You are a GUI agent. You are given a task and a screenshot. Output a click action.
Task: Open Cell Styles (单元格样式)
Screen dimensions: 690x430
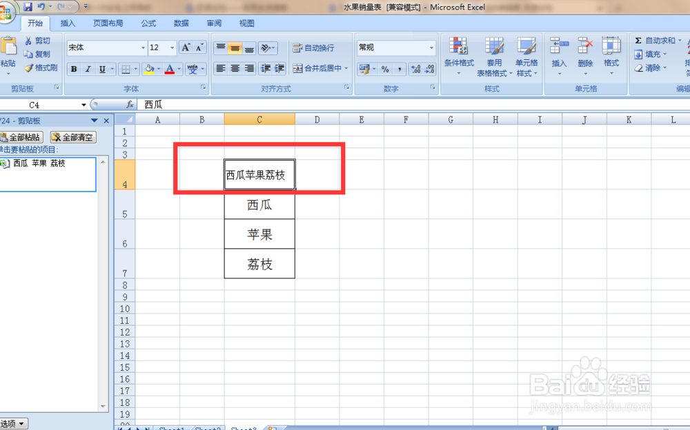tap(526, 57)
